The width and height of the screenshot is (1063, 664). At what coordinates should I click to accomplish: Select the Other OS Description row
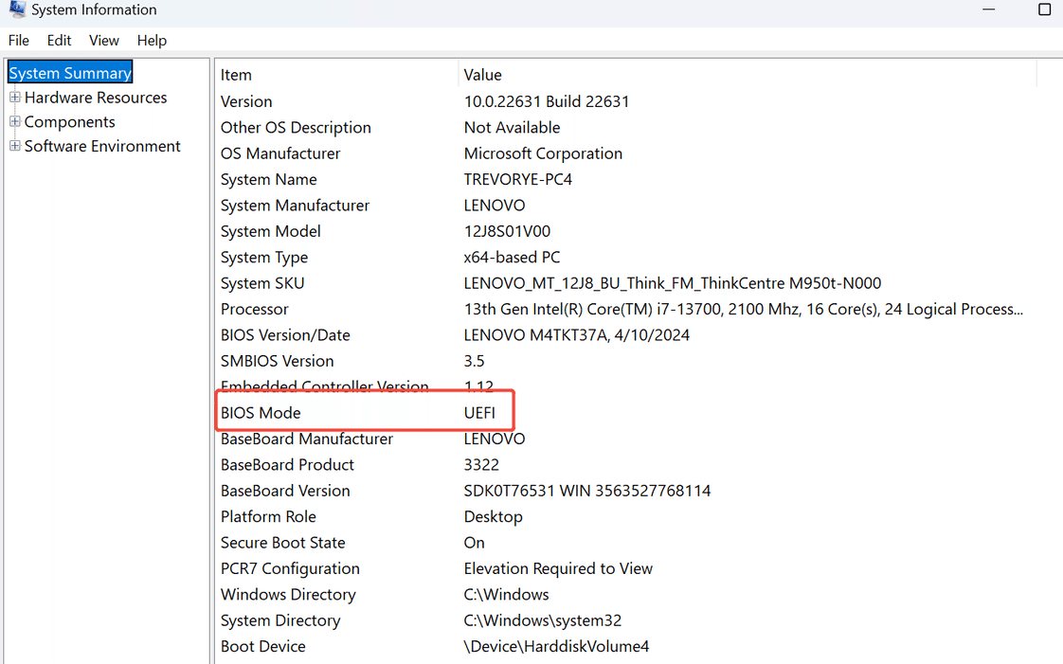[x=625, y=127]
